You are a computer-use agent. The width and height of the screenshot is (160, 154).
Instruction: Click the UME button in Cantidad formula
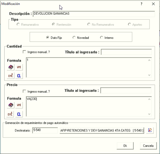(x=19, y=67)
